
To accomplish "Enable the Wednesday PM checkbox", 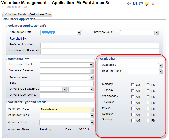I will pos(148,97).
